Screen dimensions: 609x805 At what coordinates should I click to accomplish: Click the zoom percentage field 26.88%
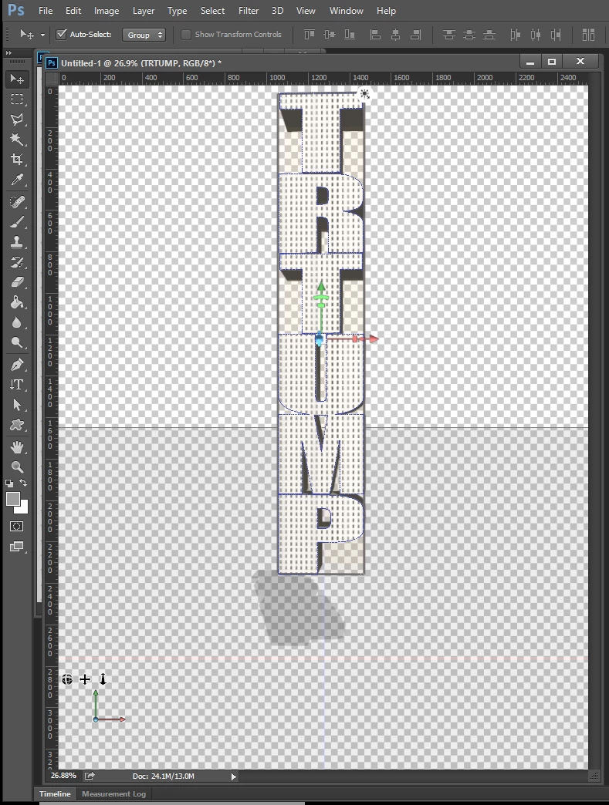pos(64,776)
